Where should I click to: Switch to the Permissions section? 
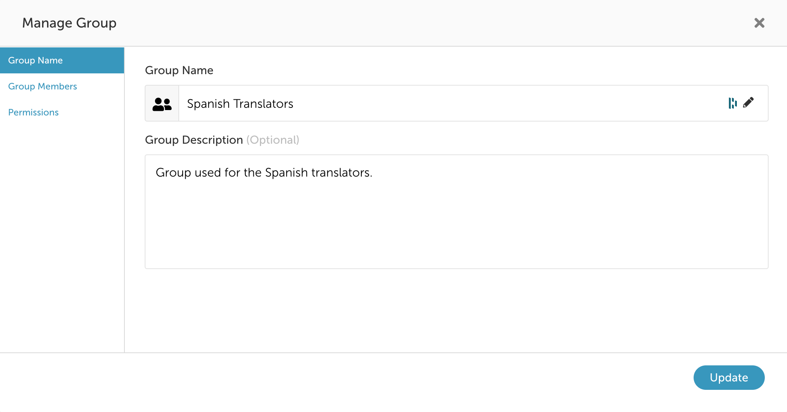[x=33, y=112]
